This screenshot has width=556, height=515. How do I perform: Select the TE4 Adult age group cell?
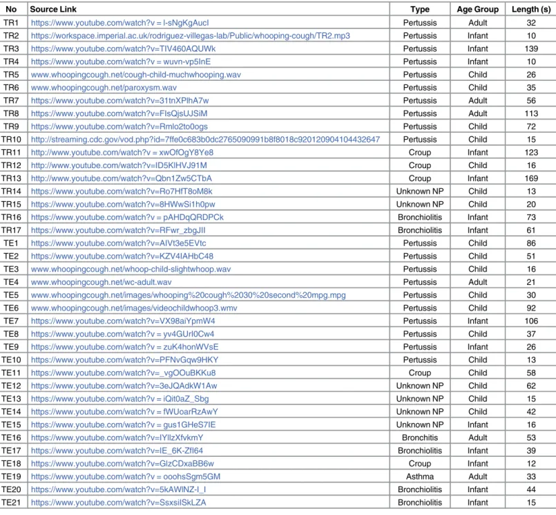coord(478,282)
